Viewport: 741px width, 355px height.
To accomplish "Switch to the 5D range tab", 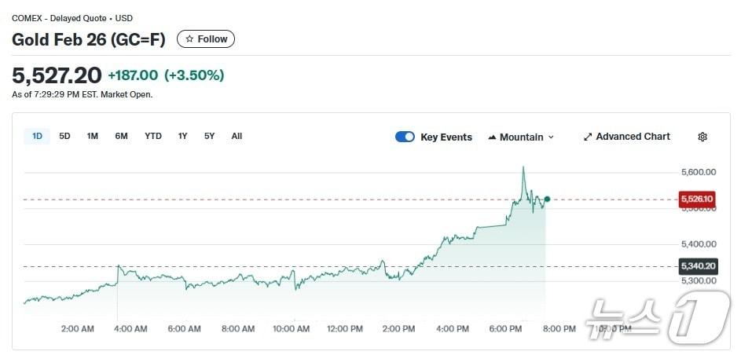I will click(64, 136).
